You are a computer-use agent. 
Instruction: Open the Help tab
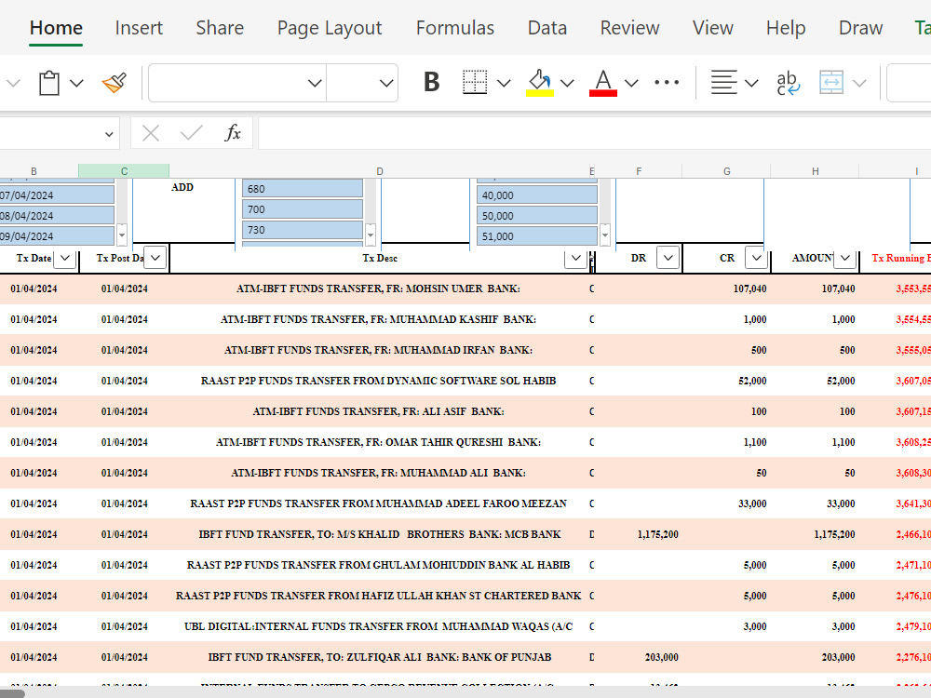pos(786,28)
